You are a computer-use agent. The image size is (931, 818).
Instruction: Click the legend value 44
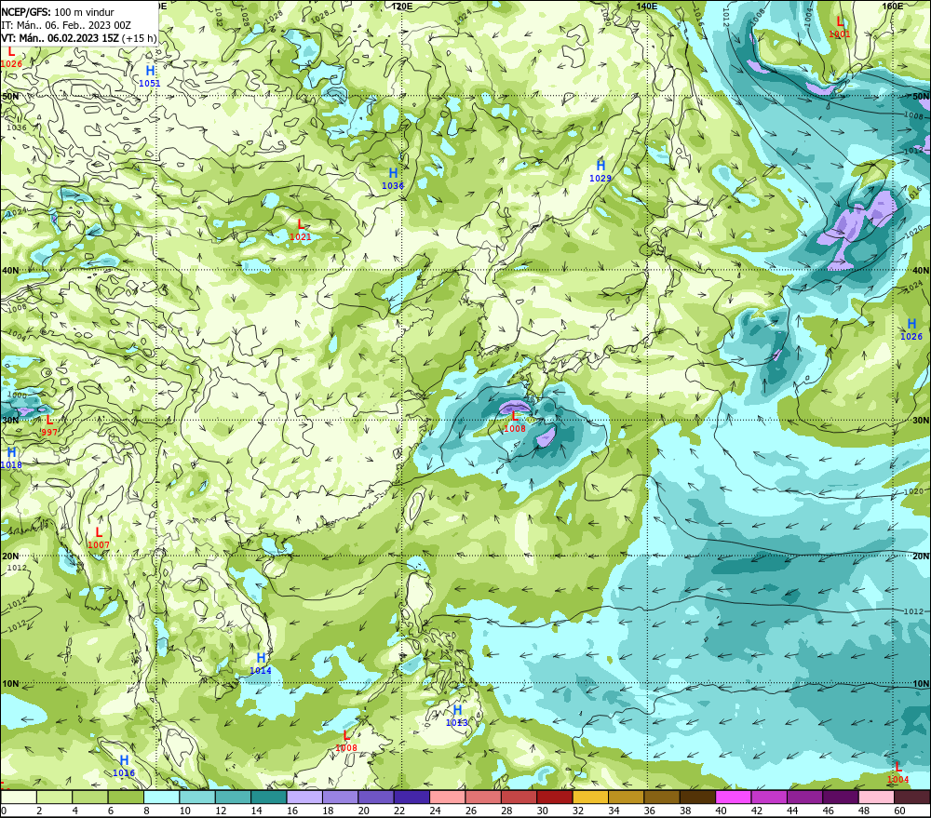(792, 811)
